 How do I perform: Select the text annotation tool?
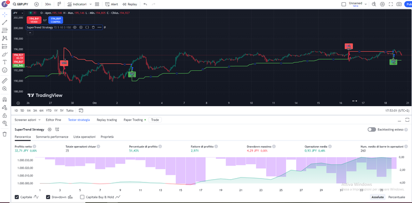click(x=4, y=62)
